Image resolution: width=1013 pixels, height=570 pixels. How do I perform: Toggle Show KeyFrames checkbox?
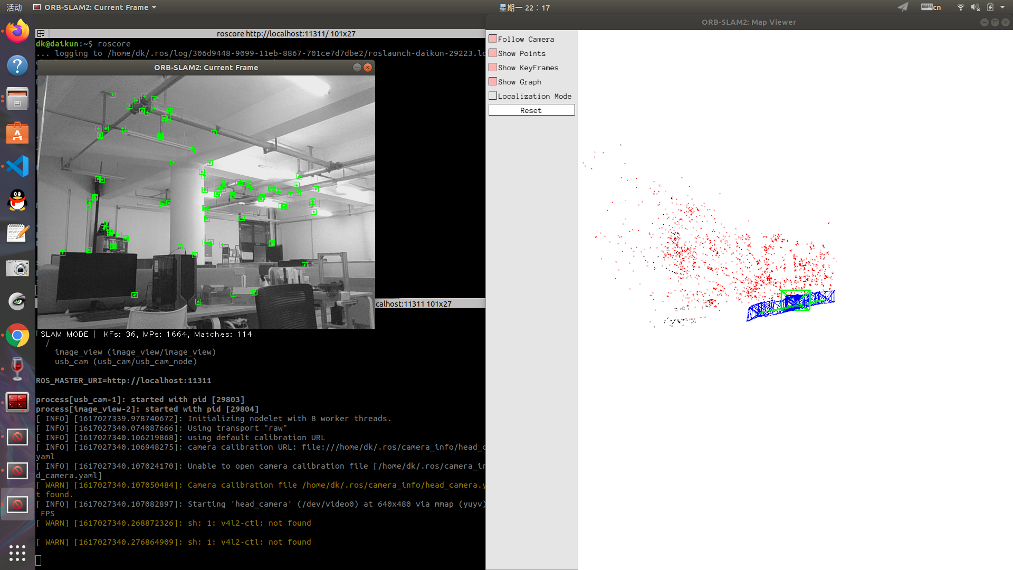pyautogui.click(x=493, y=68)
